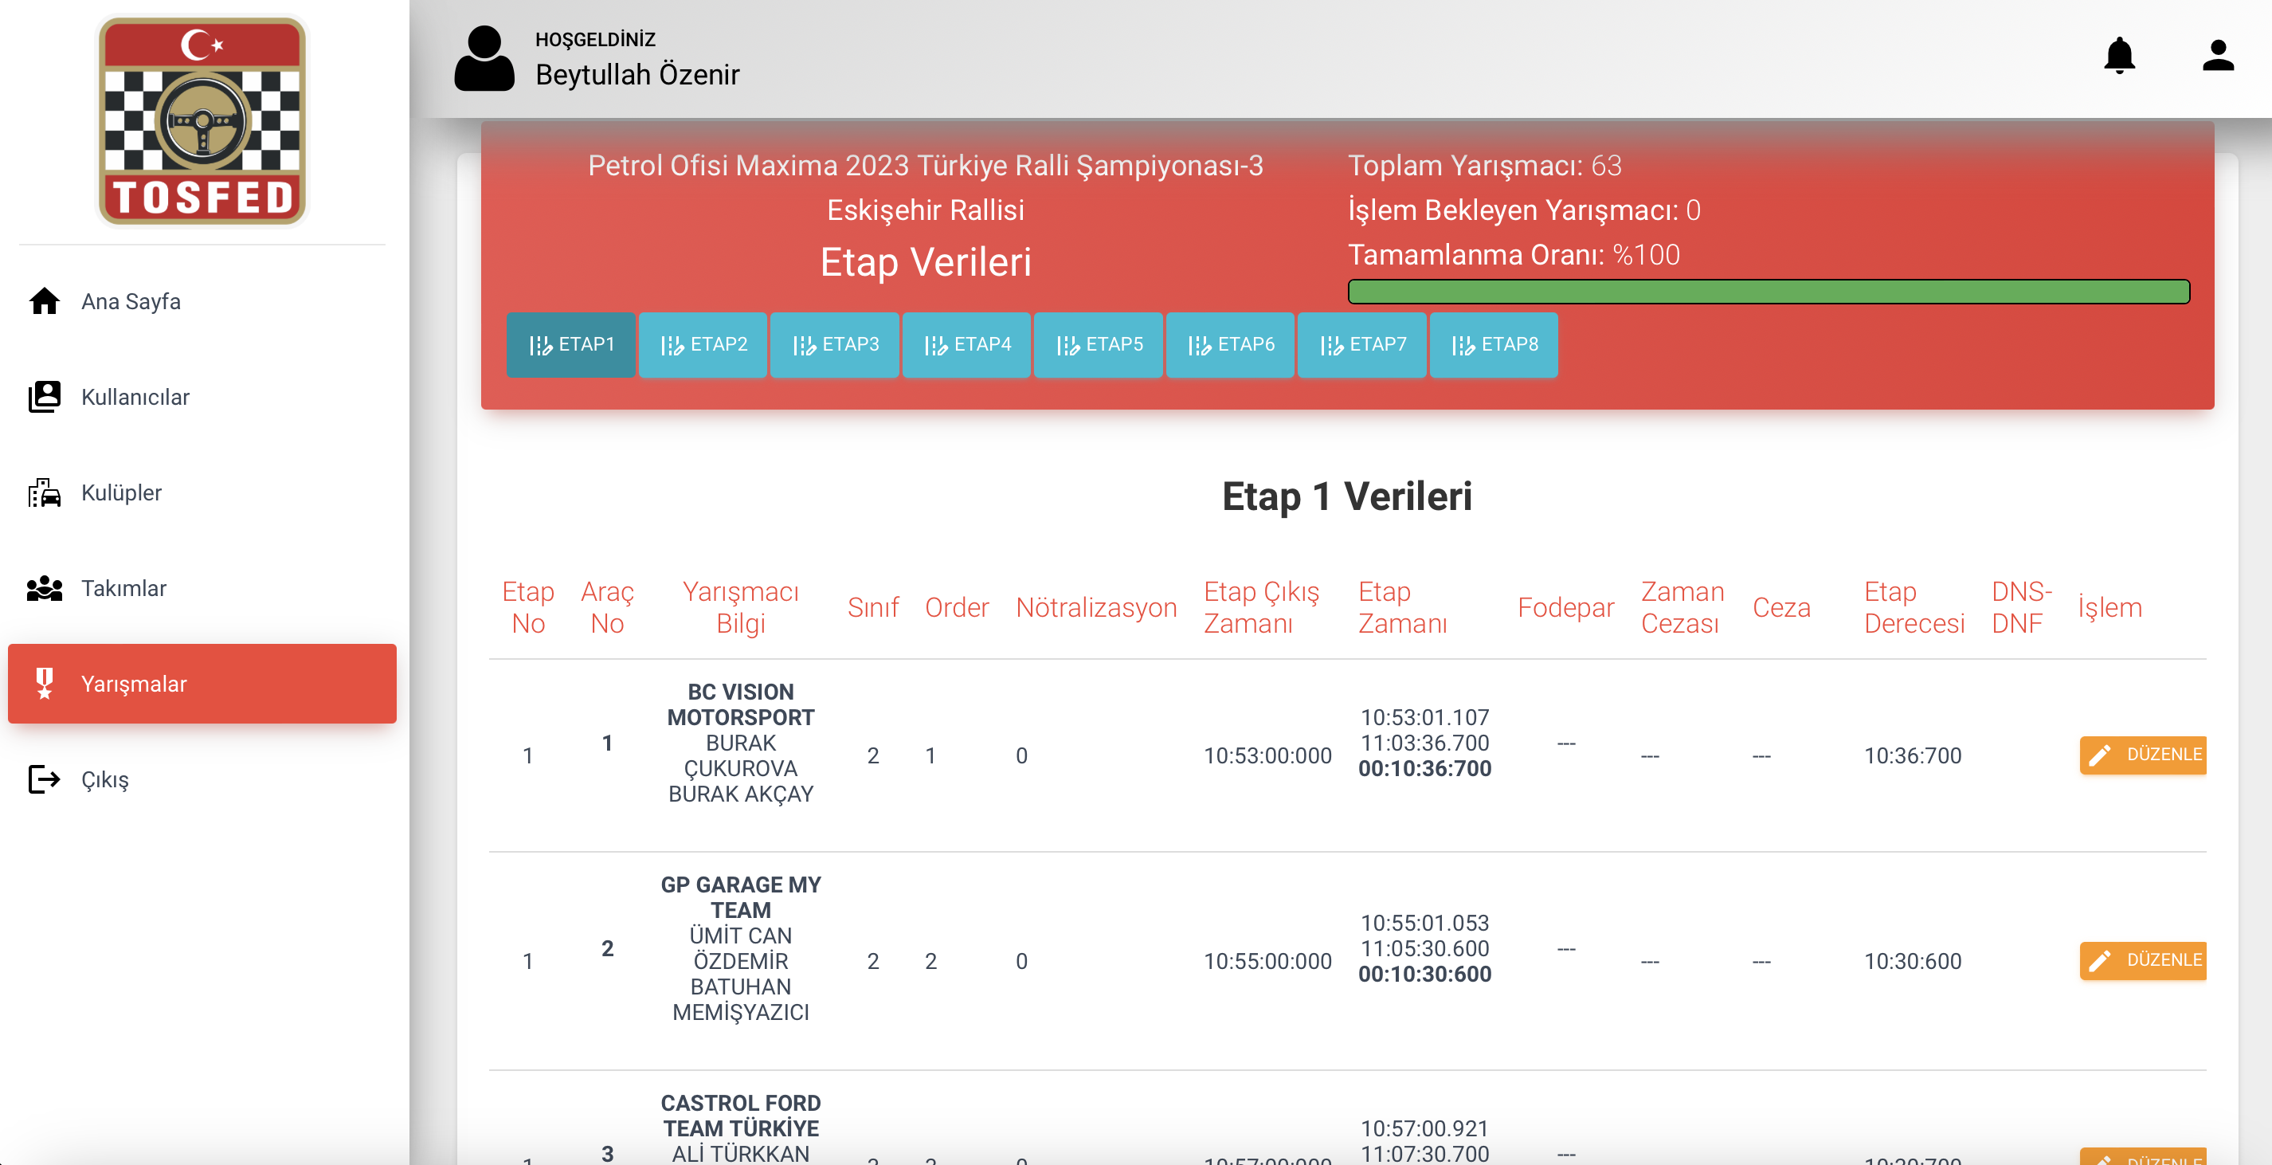Viewport: 2272px width, 1165px height.
Task: Edit GP Garage My Team row with DÜZENLE
Action: (x=2143, y=960)
